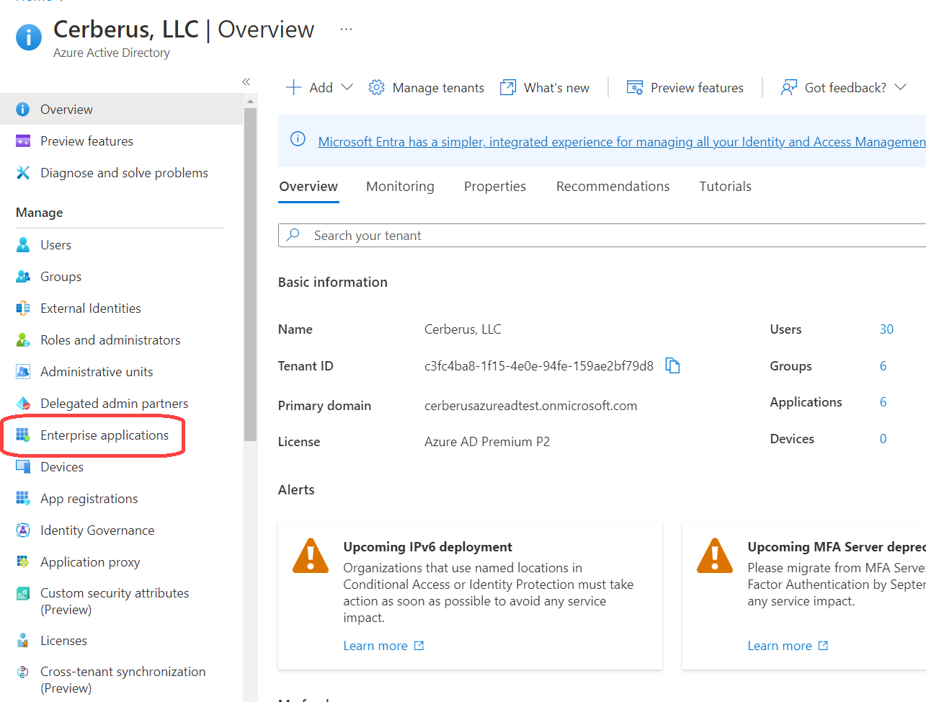Copy the Tenant ID to clipboard
This screenshot has width=926, height=702.
click(x=672, y=366)
